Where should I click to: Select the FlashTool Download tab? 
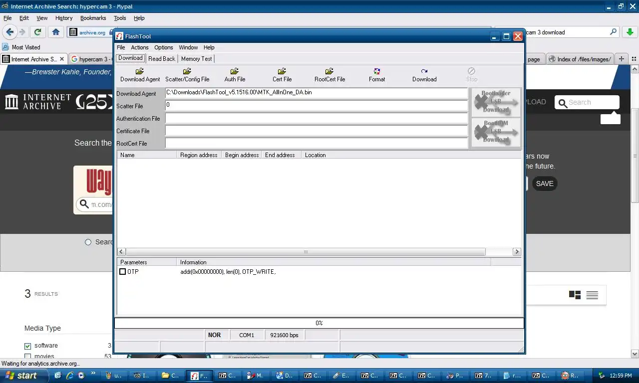(130, 58)
